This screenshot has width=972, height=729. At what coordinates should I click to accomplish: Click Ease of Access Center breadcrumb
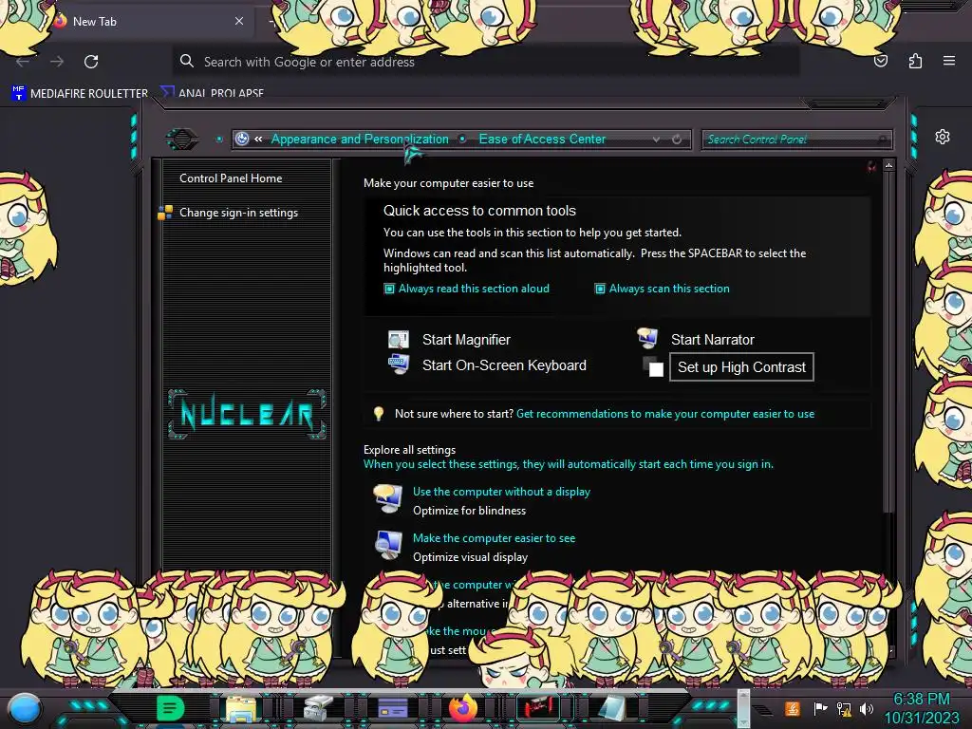[542, 139]
